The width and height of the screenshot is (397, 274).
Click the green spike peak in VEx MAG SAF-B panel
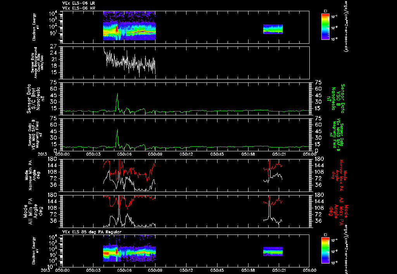click(117, 130)
